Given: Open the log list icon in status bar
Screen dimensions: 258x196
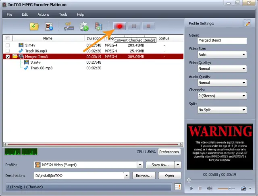Looking at the screenshot, I should [178, 187].
